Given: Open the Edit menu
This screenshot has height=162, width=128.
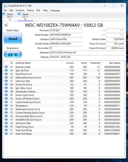Looking at the screenshot, I should [11, 10].
